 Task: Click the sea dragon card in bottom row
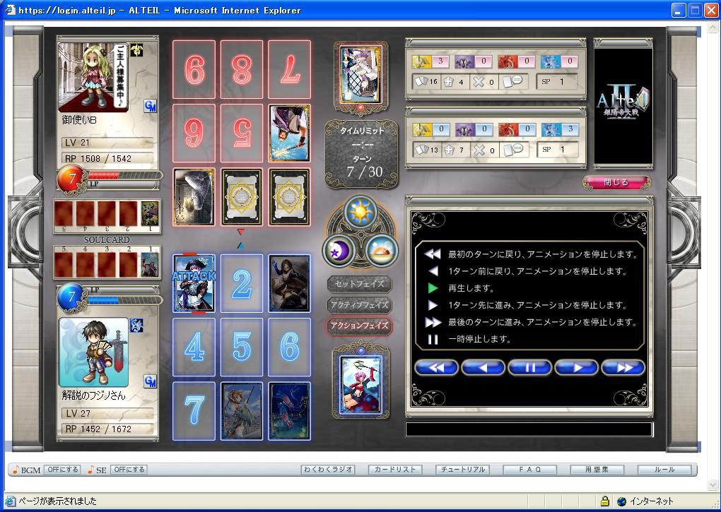coord(290,411)
